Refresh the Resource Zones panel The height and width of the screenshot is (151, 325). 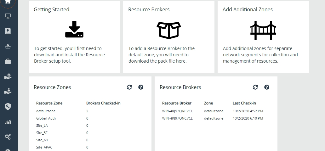[x=129, y=87]
